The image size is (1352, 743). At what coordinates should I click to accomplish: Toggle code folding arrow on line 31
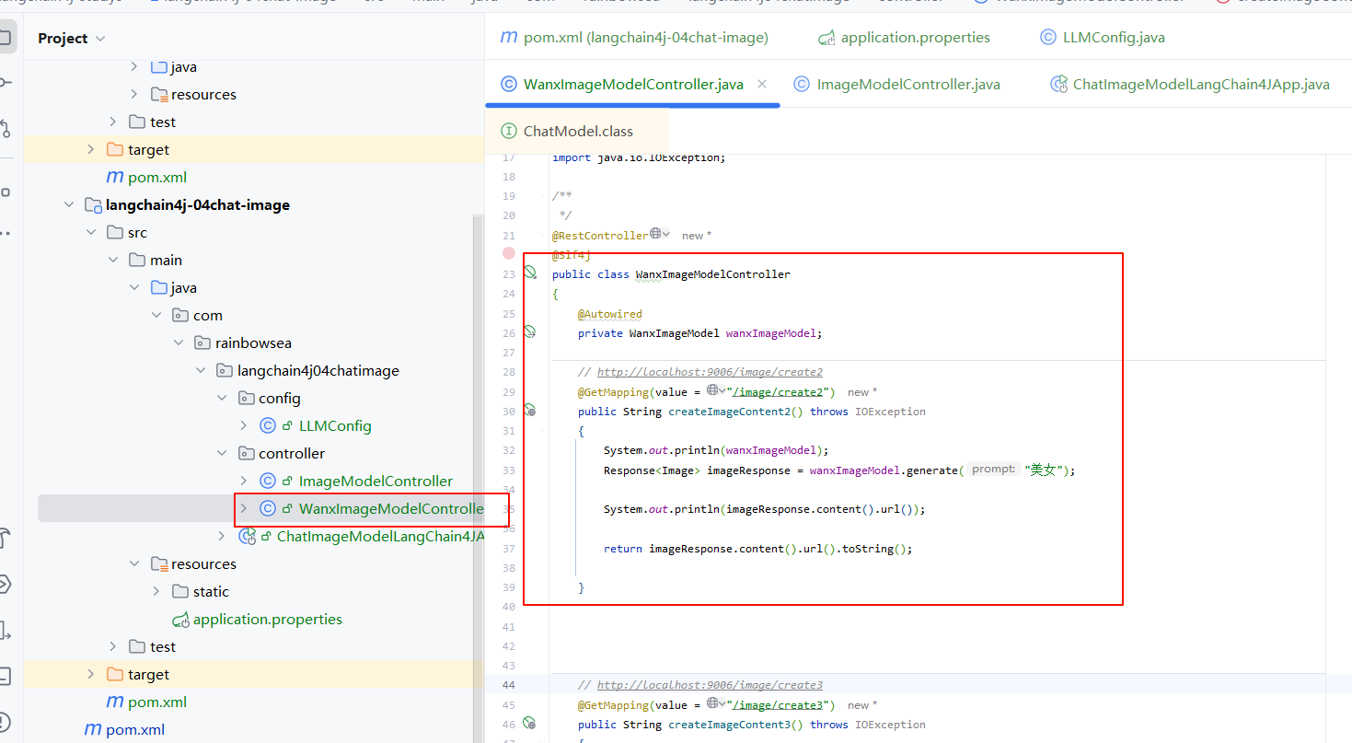click(x=542, y=430)
